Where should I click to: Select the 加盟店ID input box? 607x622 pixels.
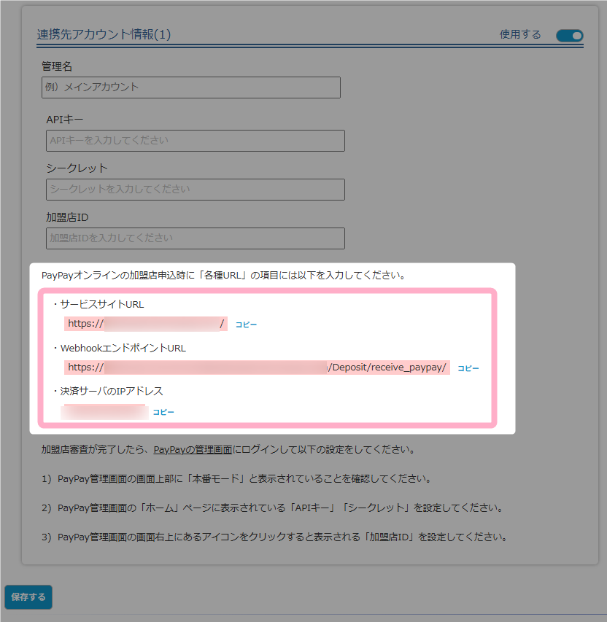point(195,238)
